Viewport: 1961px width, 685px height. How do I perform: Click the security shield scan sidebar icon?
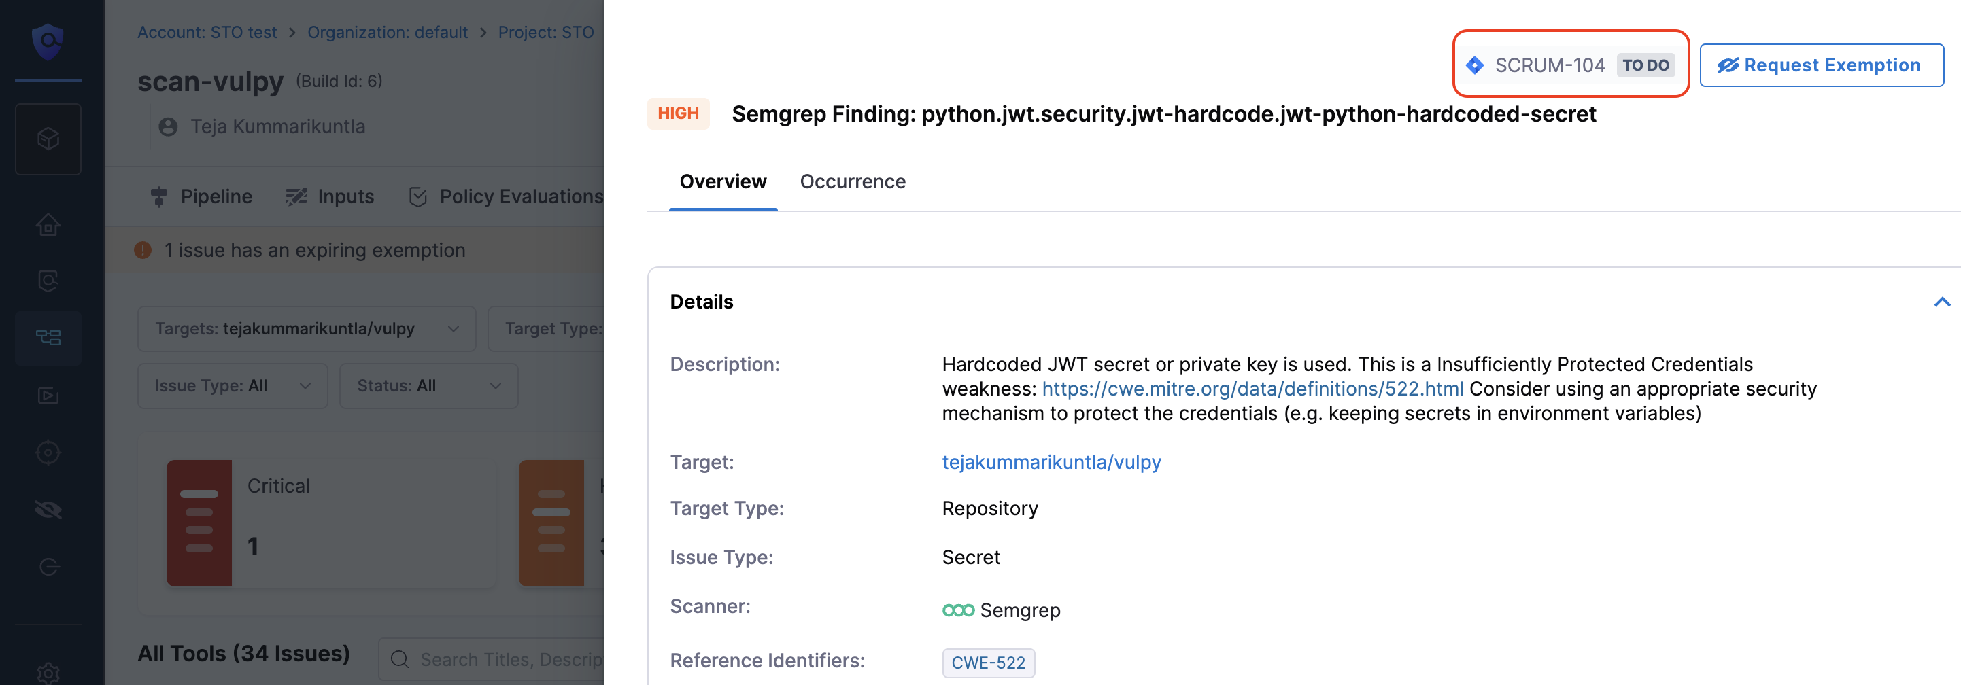point(48,281)
